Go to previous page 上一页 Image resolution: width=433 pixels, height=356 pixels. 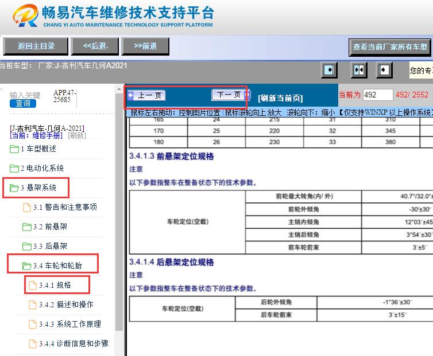coord(146,95)
